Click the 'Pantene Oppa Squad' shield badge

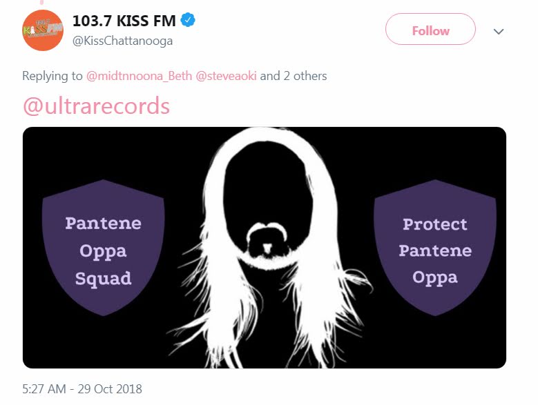click(x=104, y=248)
